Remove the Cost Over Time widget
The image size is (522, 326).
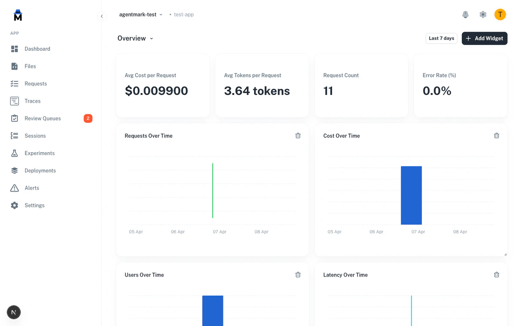click(496, 135)
